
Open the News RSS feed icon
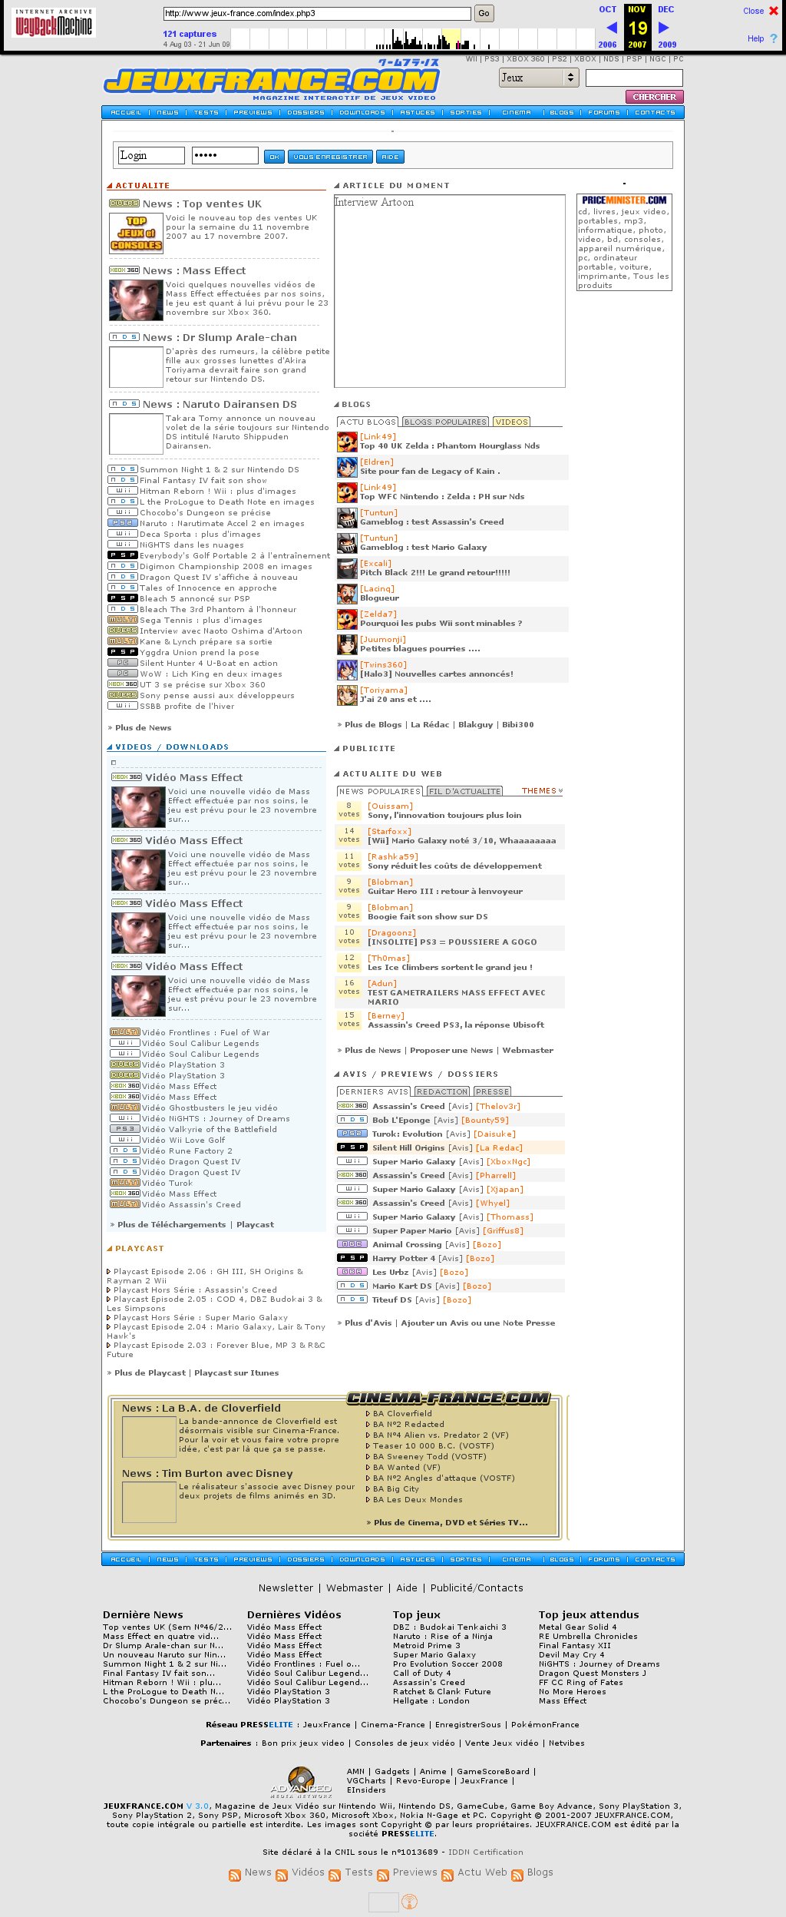tap(235, 1875)
